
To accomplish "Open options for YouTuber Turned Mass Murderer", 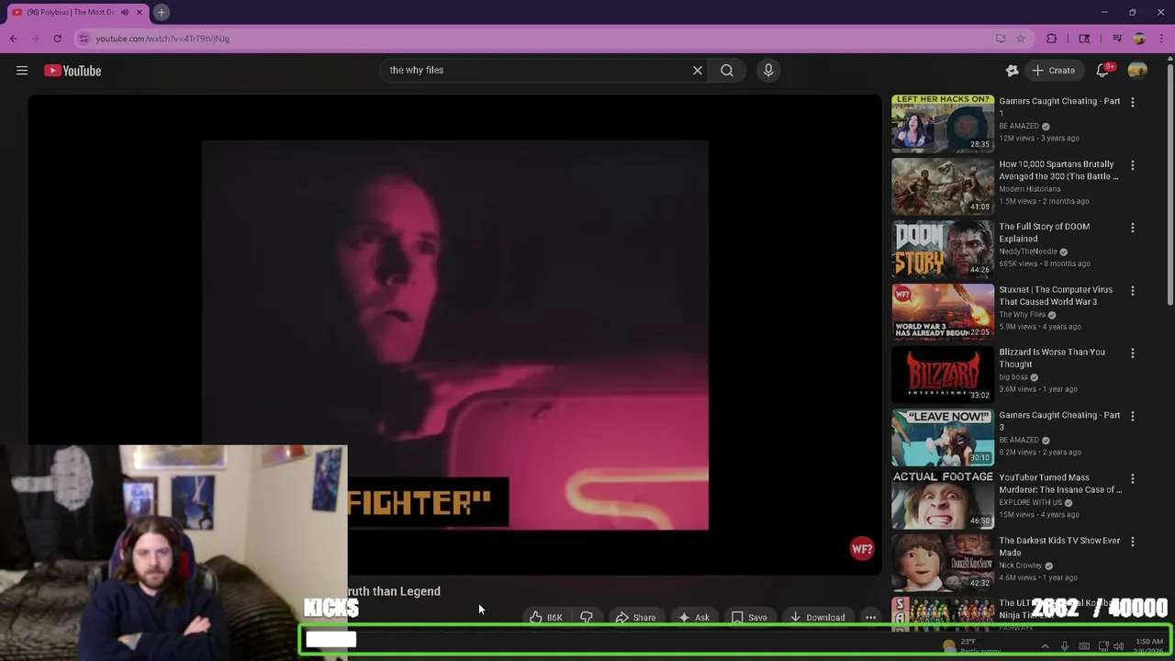I will point(1133,479).
